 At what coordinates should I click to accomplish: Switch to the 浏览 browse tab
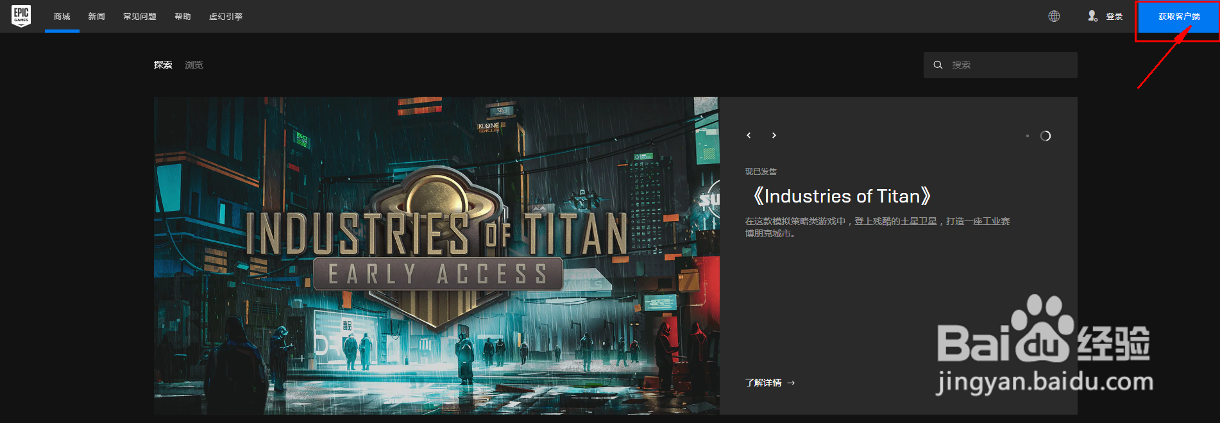[194, 65]
